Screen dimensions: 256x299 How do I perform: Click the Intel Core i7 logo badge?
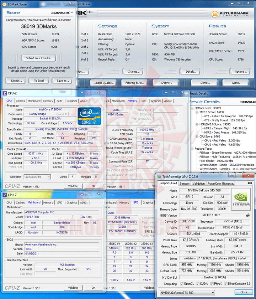point(89,116)
